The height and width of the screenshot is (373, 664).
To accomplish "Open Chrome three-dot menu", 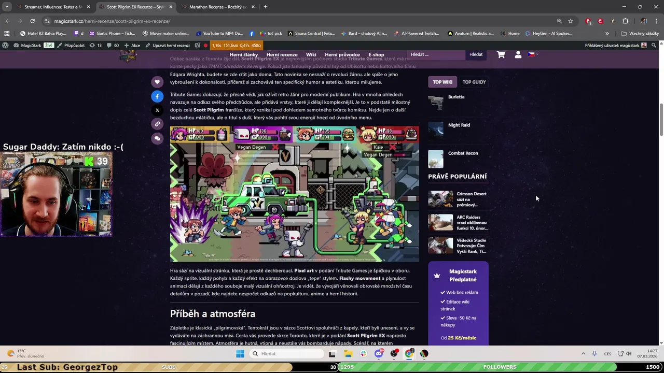I will click(656, 21).
